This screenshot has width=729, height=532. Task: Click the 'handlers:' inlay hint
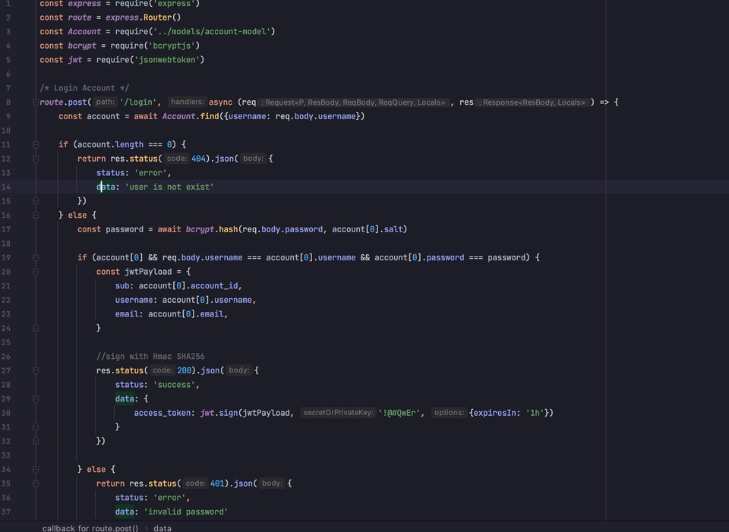click(x=188, y=102)
